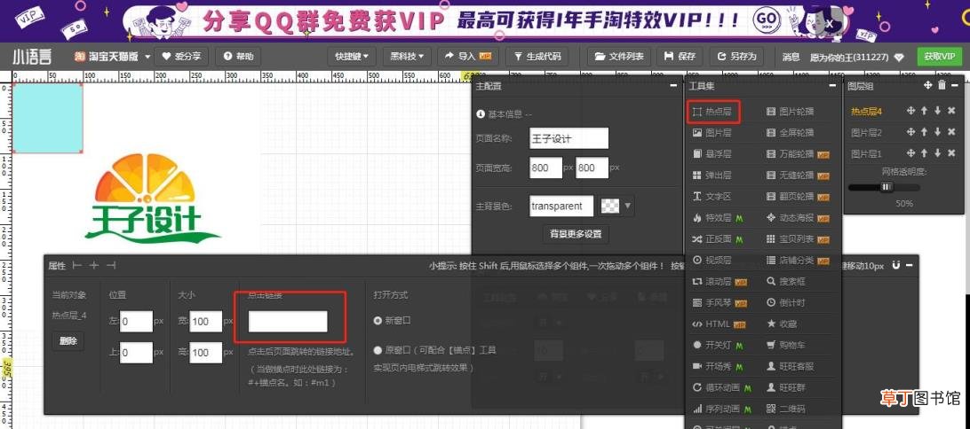
Task: Expand the 黑科技 dropdown menu
Action: [407, 56]
